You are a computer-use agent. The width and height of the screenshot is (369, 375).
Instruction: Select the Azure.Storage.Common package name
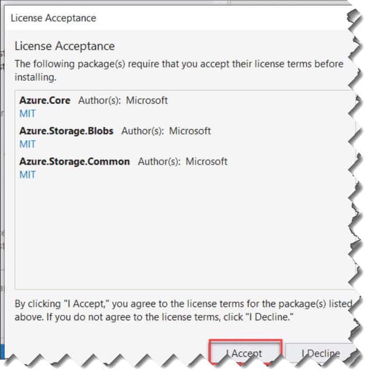tap(74, 161)
